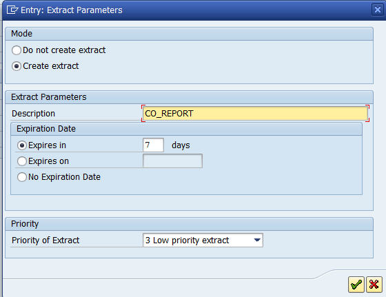Click the empty 'Expires on' date field
The image size is (386, 297).
coord(172,161)
